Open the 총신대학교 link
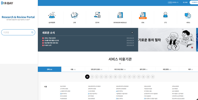Screen dimensions: 198x100 point(119,98)
